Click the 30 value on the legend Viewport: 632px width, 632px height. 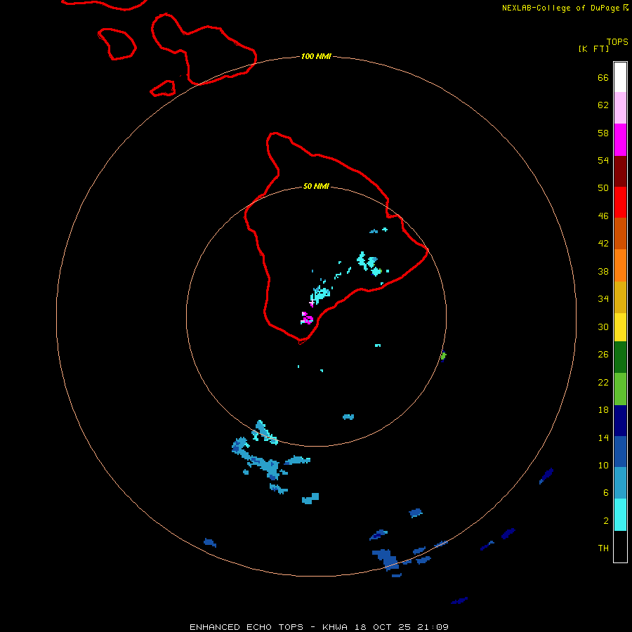pyautogui.click(x=603, y=327)
